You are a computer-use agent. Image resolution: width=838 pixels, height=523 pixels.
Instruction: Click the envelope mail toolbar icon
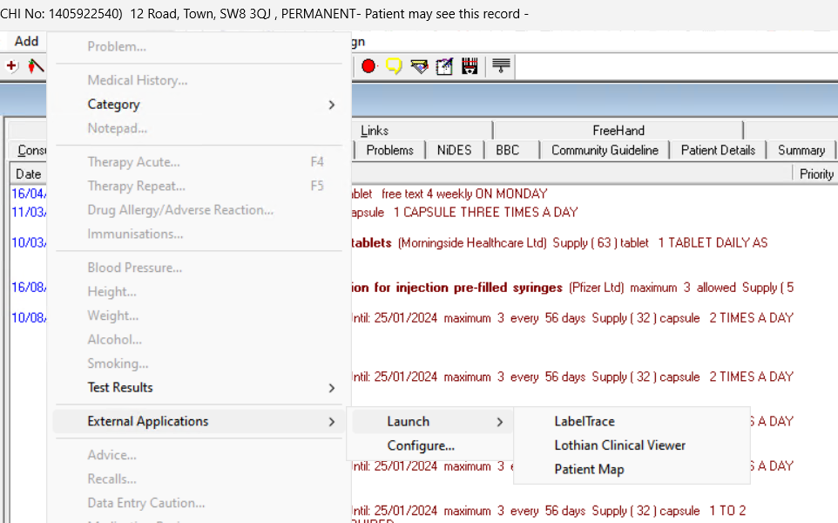click(x=420, y=66)
